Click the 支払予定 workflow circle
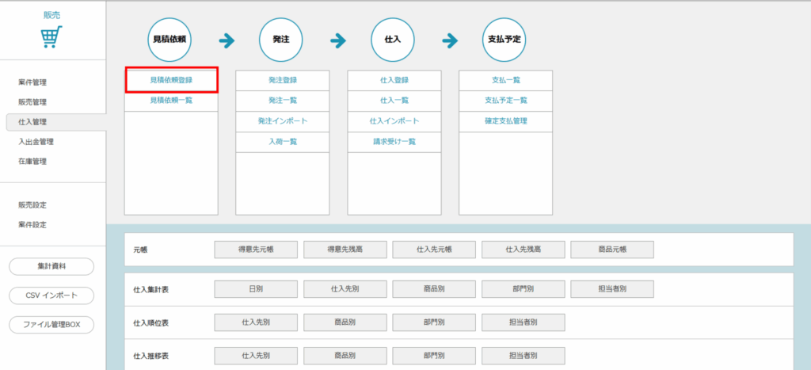Screen dimensions: 811x370 pyautogui.click(x=504, y=39)
